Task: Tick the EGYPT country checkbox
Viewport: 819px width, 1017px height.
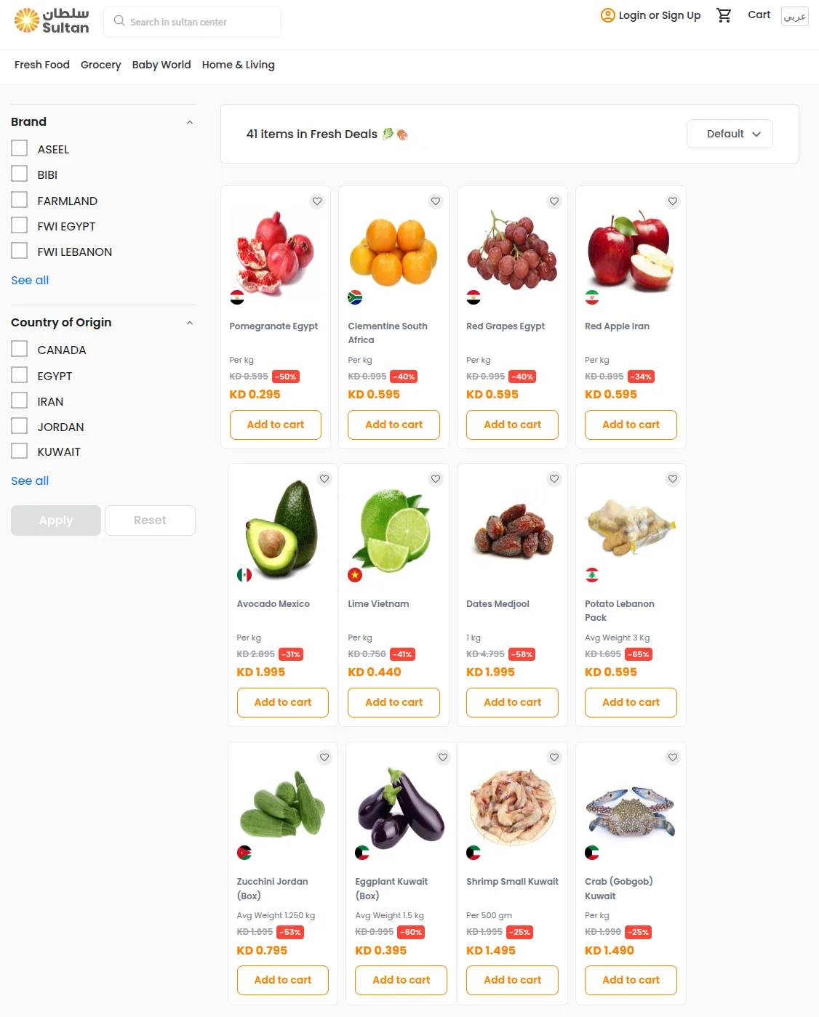Action: [x=20, y=375]
